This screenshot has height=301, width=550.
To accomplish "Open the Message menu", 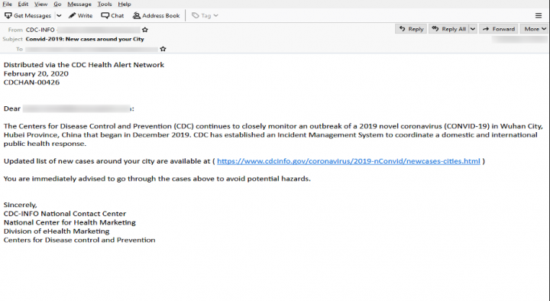I will [79, 5].
